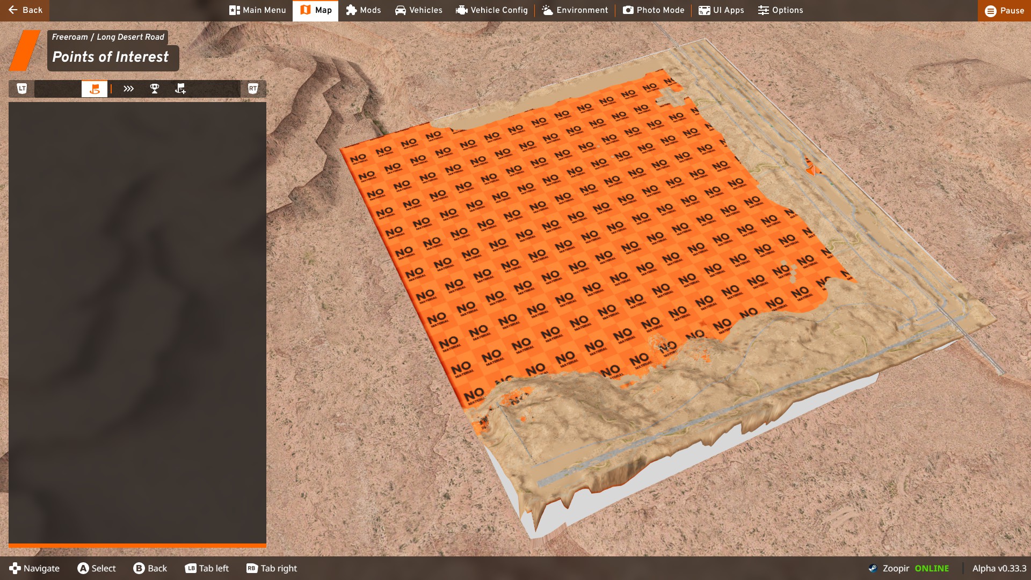Click the empty points of interest list panel
Image resolution: width=1031 pixels, height=580 pixels.
click(x=137, y=322)
